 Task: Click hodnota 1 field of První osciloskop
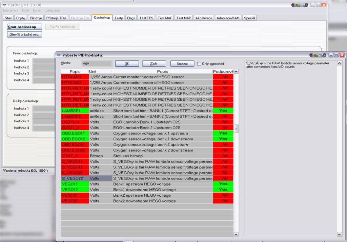[44, 61]
